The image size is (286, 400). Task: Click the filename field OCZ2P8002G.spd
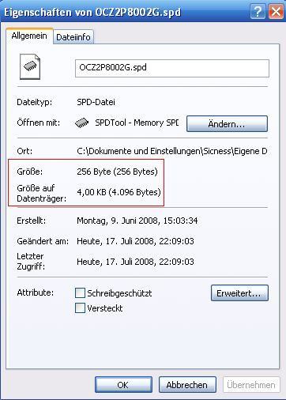click(x=172, y=68)
